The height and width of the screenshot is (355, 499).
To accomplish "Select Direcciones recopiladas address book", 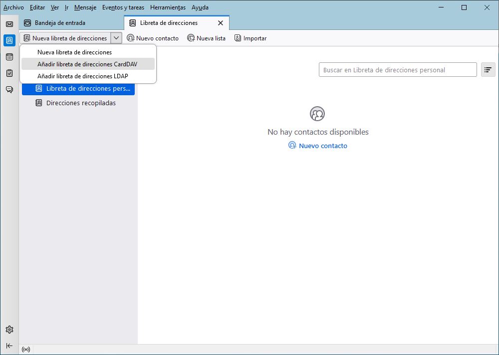I will tap(81, 103).
